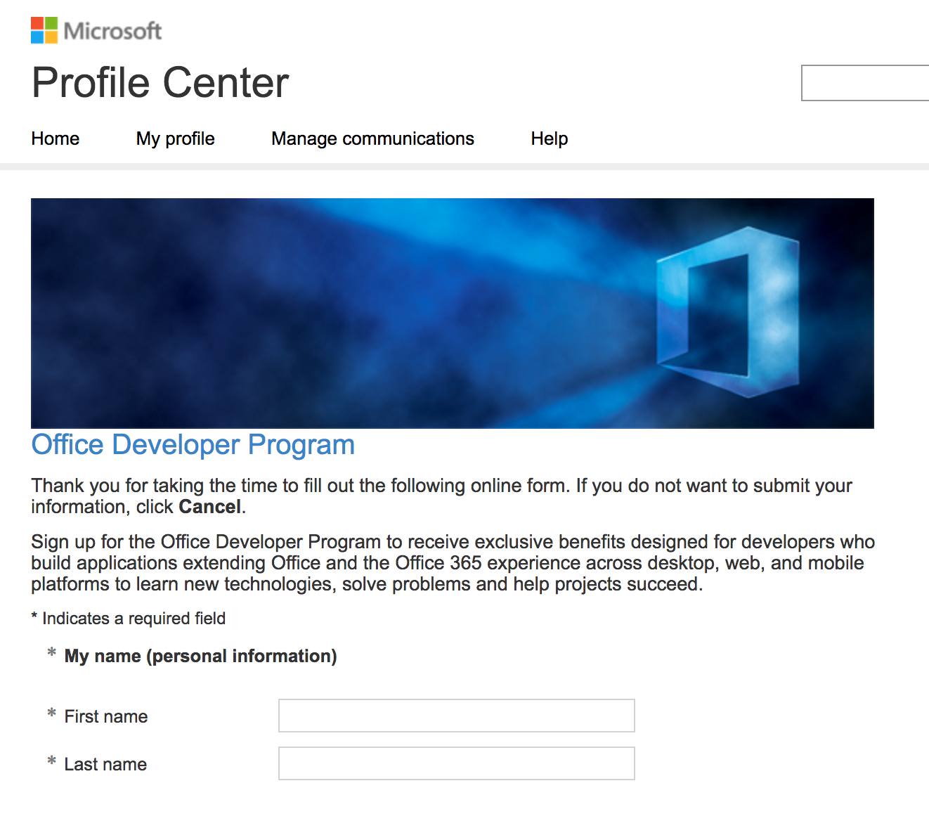Open the Home menu item
Viewport: 929px width, 814px height.
(56, 138)
